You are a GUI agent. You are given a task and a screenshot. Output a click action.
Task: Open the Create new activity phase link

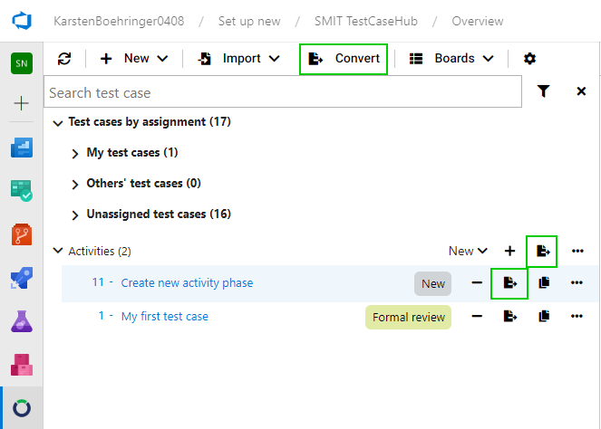(187, 283)
